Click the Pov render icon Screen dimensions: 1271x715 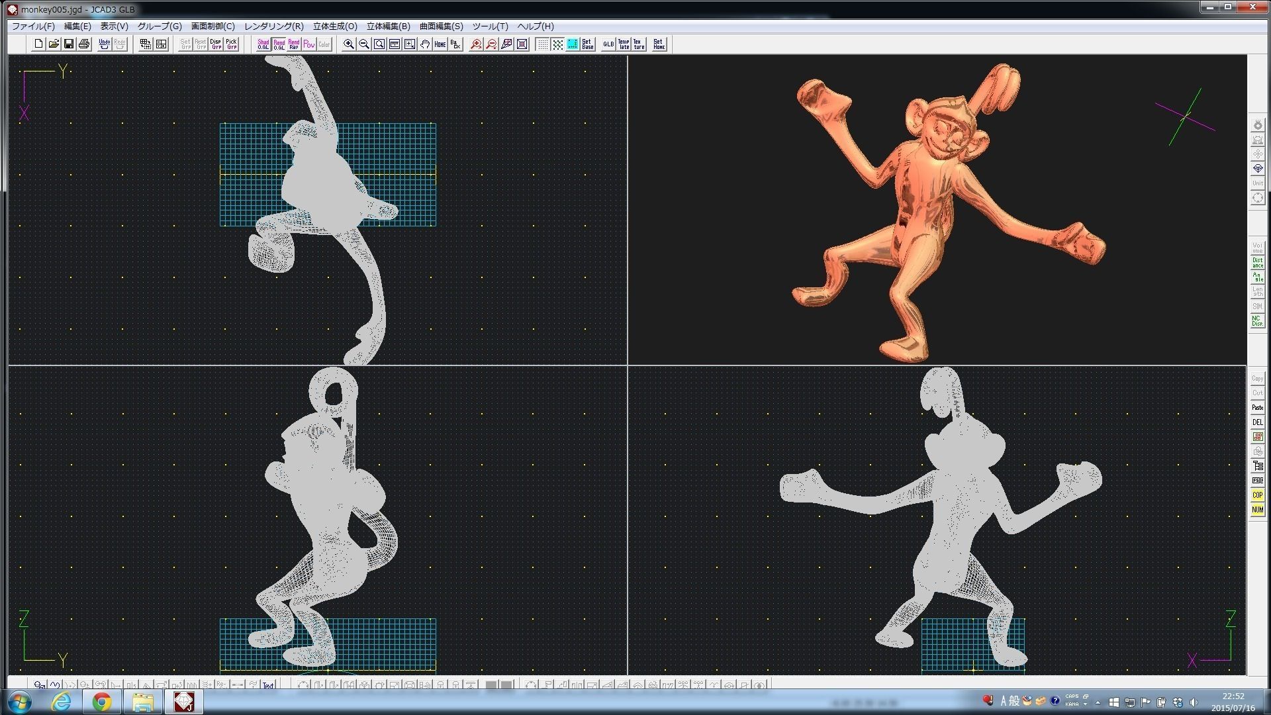tap(308, 44)
